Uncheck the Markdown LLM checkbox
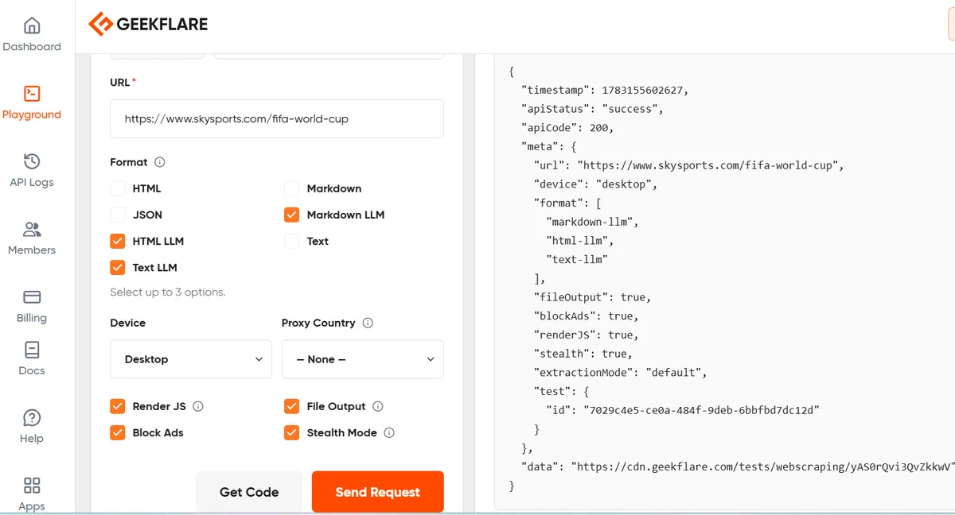The width and height of the screenshot is (955, 515). point(292,215)
